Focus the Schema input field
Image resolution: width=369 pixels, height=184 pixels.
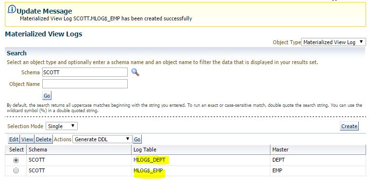[x=84, y=72]
